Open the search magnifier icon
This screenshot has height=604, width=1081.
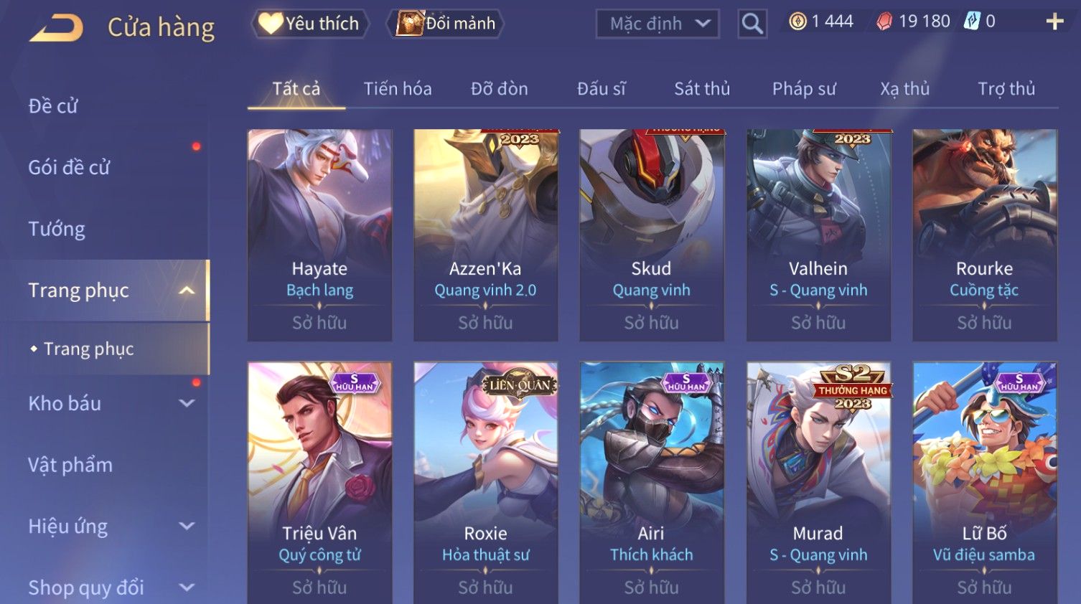tap(752, 24)
